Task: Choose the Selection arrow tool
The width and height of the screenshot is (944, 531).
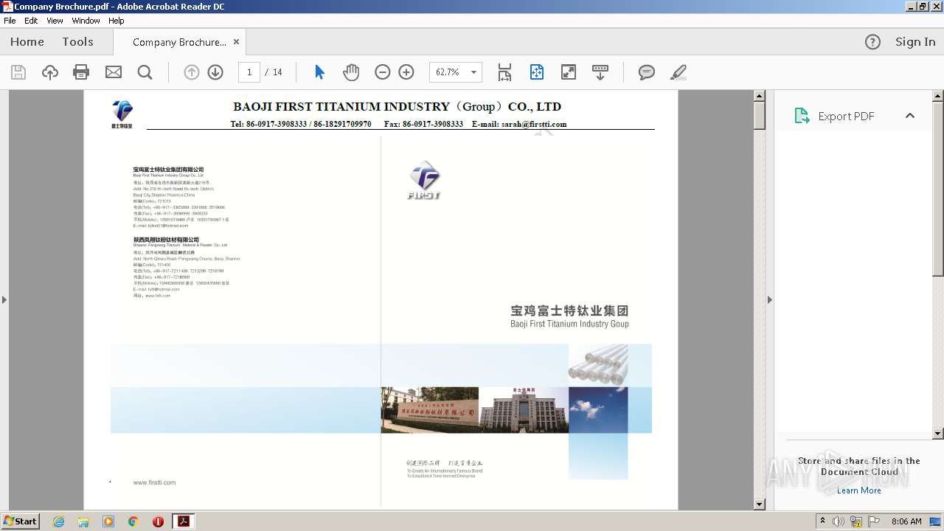Action: (319, 72)
